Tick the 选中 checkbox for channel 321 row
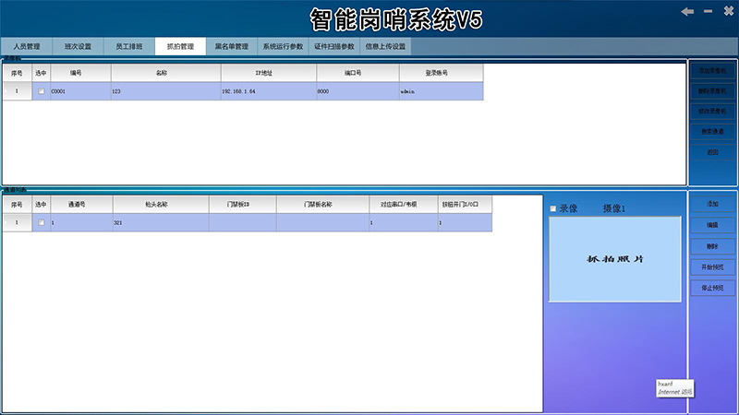Screen dimensions: 739x415 41,223
